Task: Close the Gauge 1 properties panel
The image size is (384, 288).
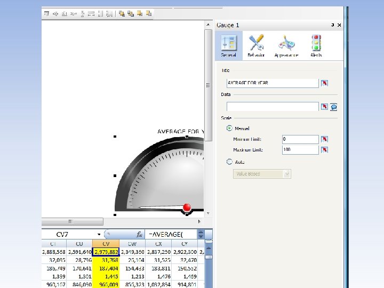Action: (339, 25)
